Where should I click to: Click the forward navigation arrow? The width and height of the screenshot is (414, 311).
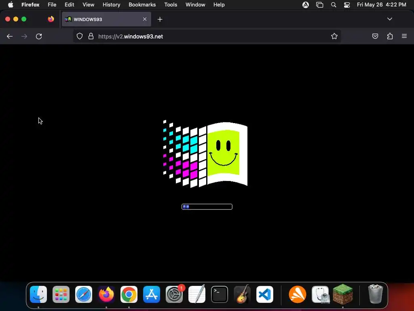click(24, 36)
